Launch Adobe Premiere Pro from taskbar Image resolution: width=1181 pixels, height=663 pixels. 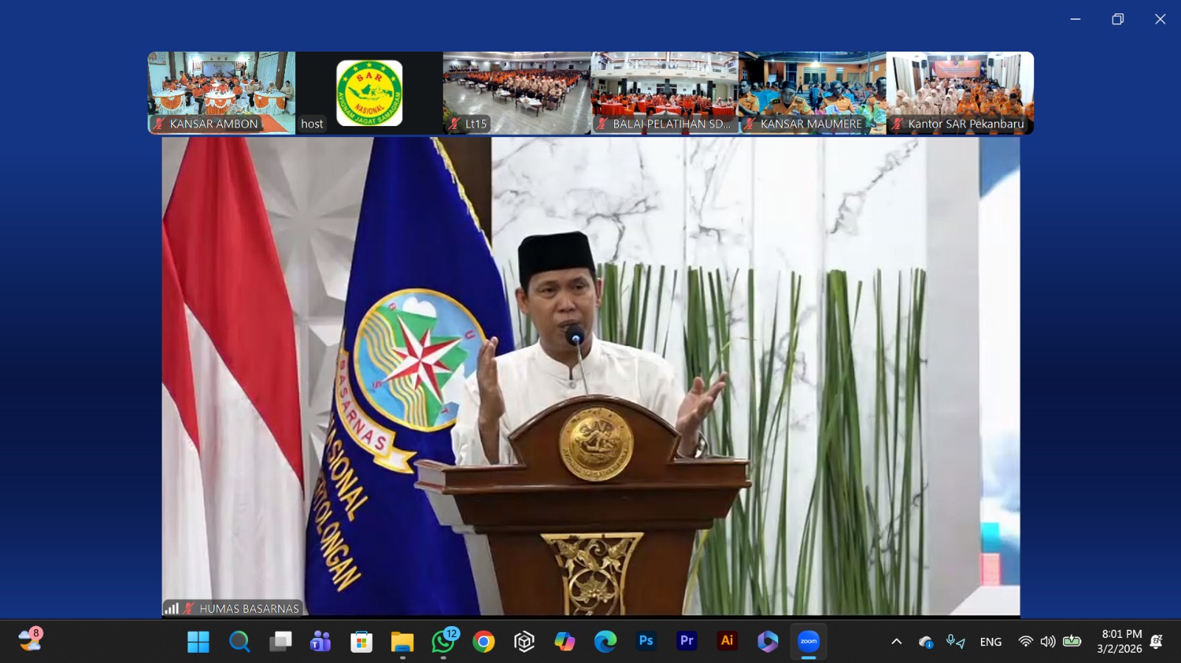click(686, 642)
